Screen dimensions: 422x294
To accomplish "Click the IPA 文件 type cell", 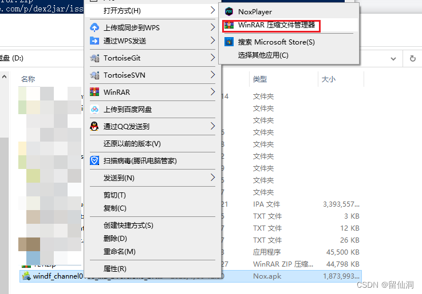I will [266, 204].
